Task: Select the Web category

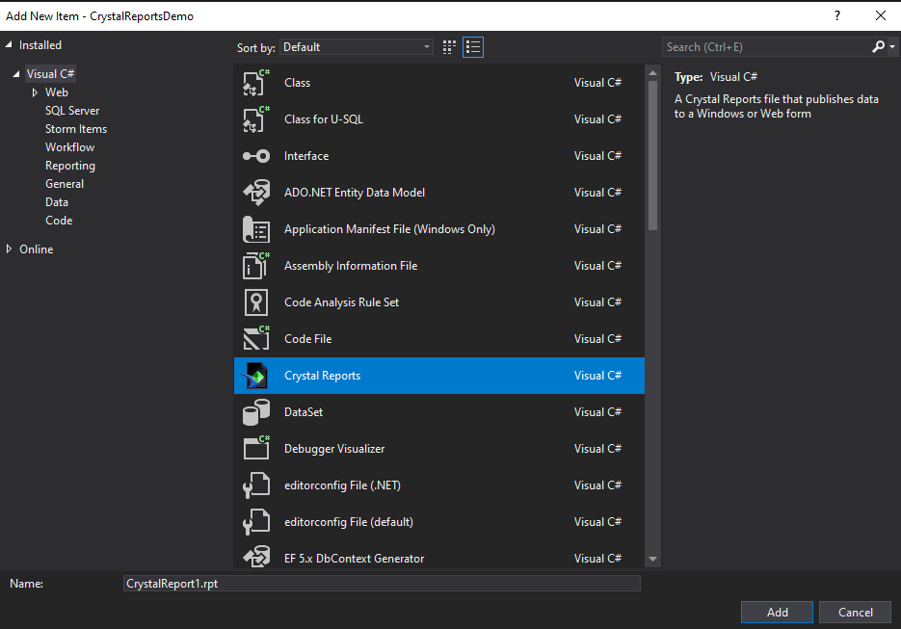Action: [57, 92]
